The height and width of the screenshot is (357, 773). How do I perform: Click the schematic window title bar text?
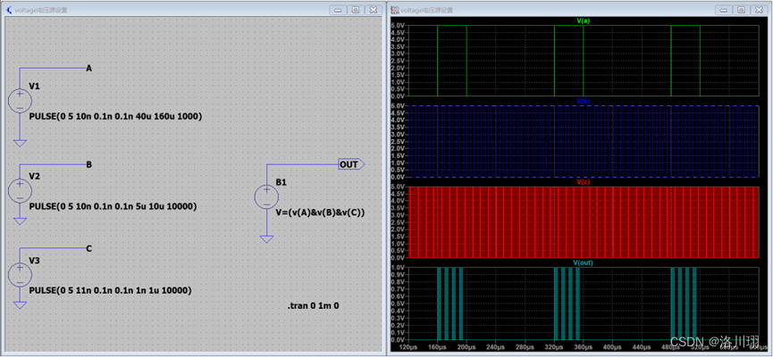(41, 10)
